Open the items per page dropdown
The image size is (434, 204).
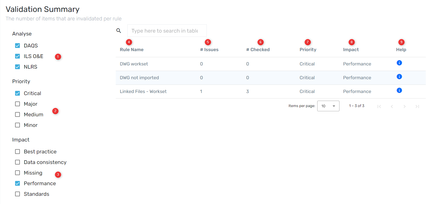coord(328,106)
